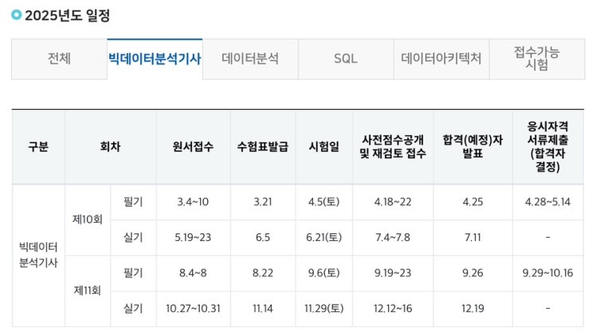Select the 빅데이터분석기사 tab
The width and height of the screenshot is (592, 335).
pyautogui.click(x=155, y=59)
